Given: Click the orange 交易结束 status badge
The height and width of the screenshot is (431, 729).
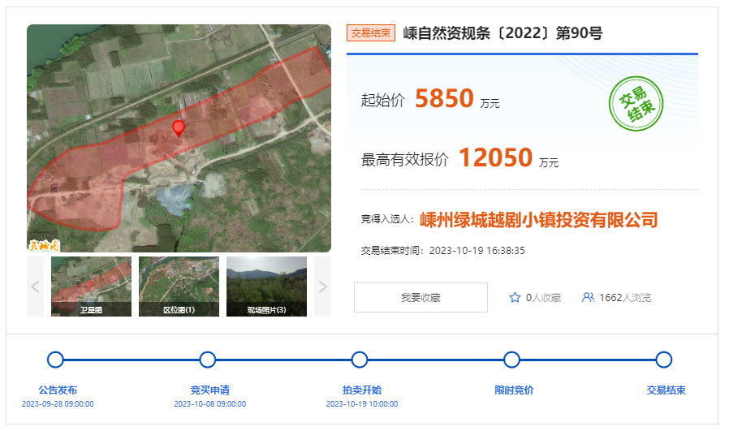Looking at the screenshot, I should tap(371, 33).
